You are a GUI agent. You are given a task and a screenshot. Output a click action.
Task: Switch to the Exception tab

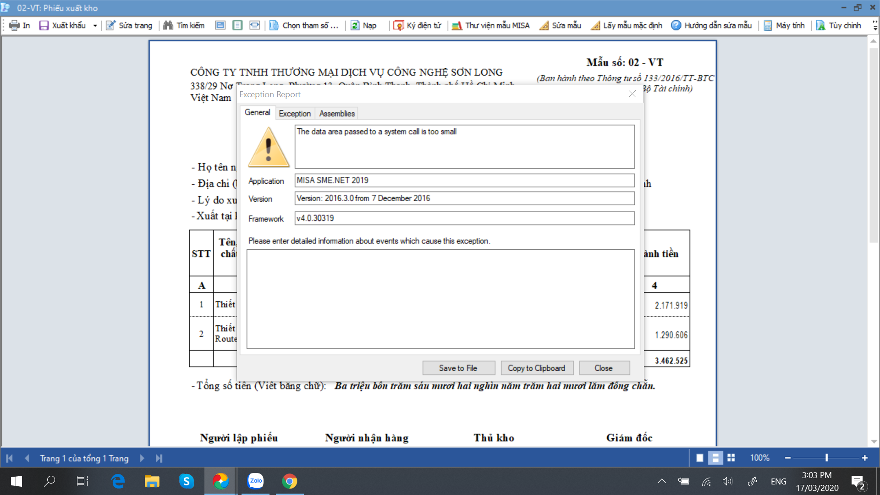pyautogui.click(x=295, y=114)
